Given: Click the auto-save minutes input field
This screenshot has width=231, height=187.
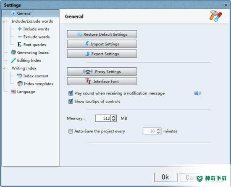Looking at the screenshot, I should pos(150,131).
